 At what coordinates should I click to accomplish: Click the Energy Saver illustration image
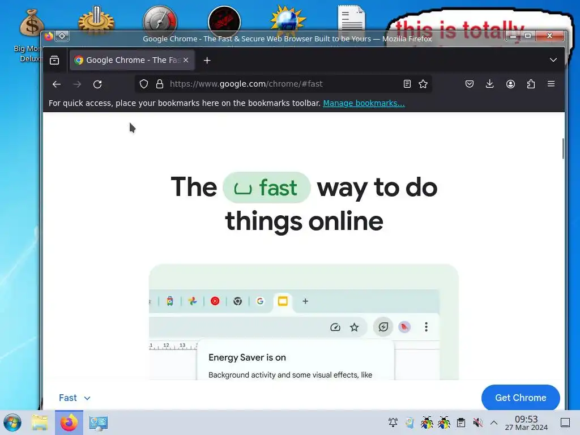click(x=304, y=322)
